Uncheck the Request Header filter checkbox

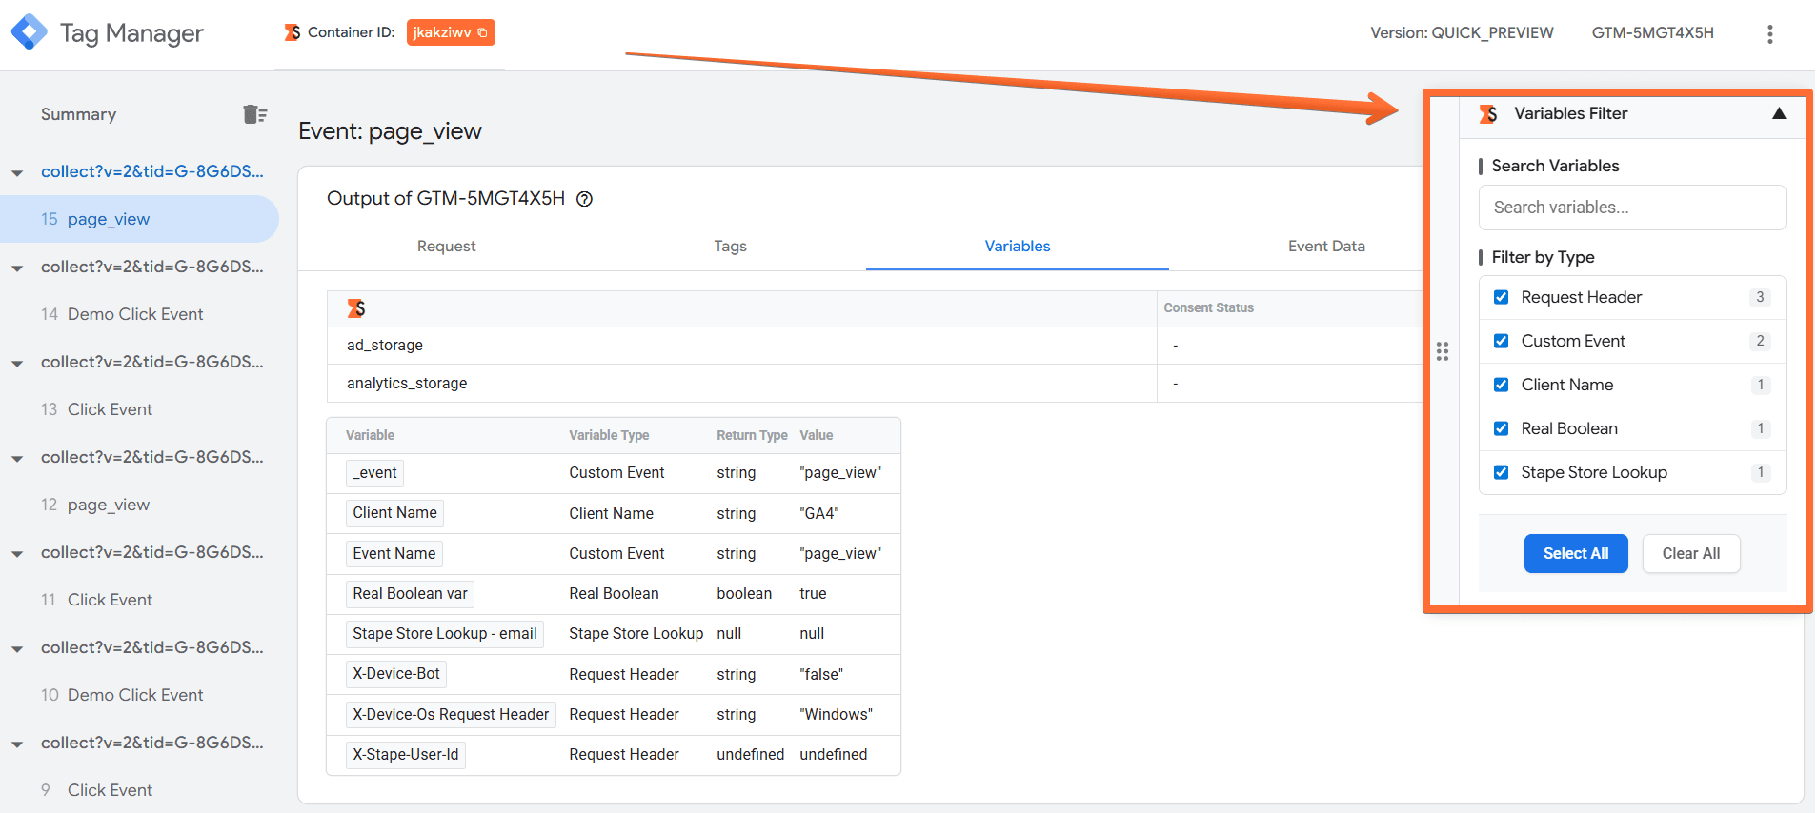click(1501, 297)
